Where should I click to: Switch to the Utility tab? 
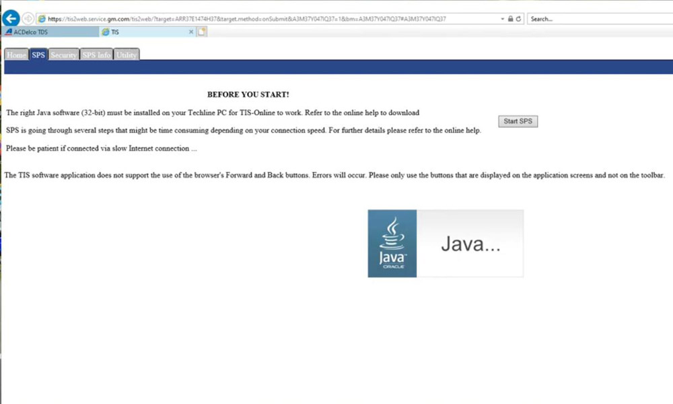[x=126, y=55]
